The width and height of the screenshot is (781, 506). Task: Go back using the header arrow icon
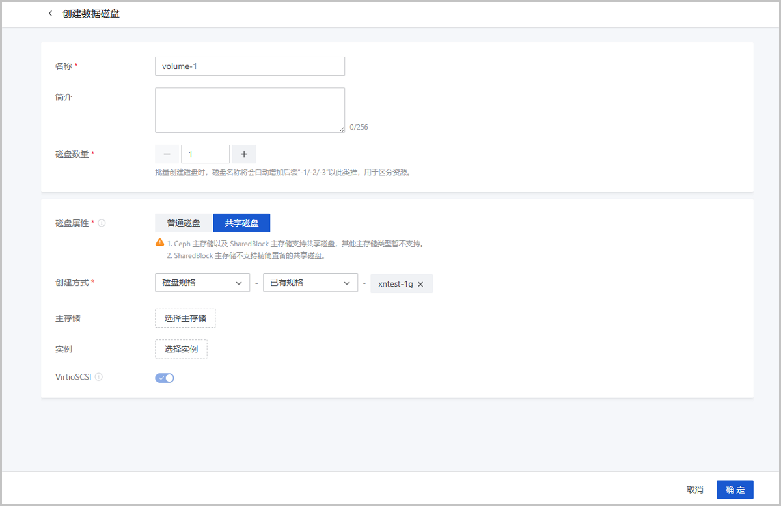(x=51, y=14)
